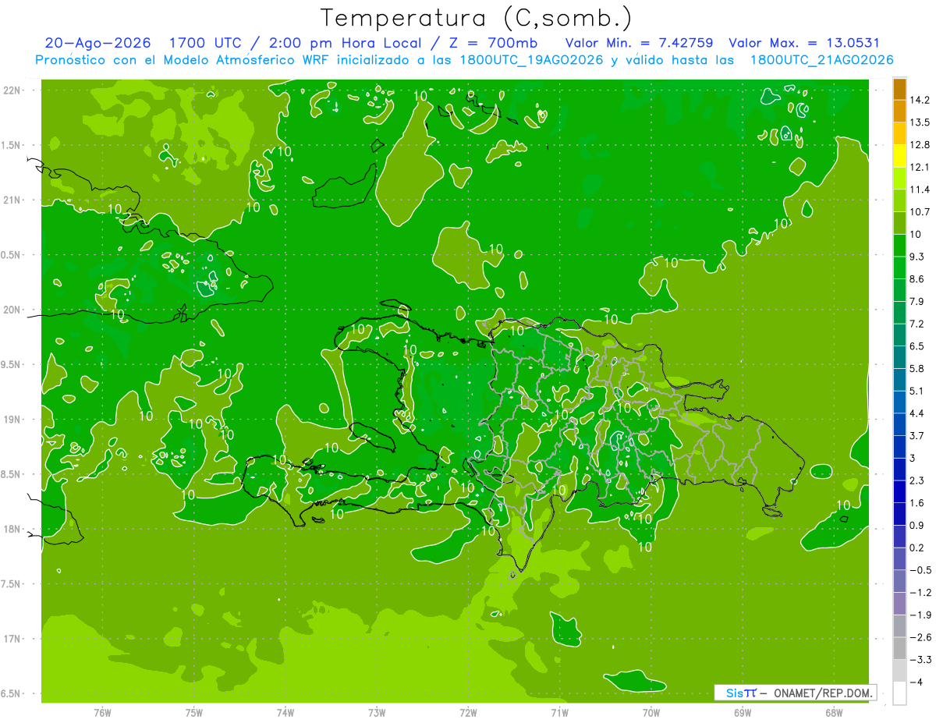This screenshot has width=936, height=723.
Task: Click the '21N' latitude axis label
Action: [12, 200]
